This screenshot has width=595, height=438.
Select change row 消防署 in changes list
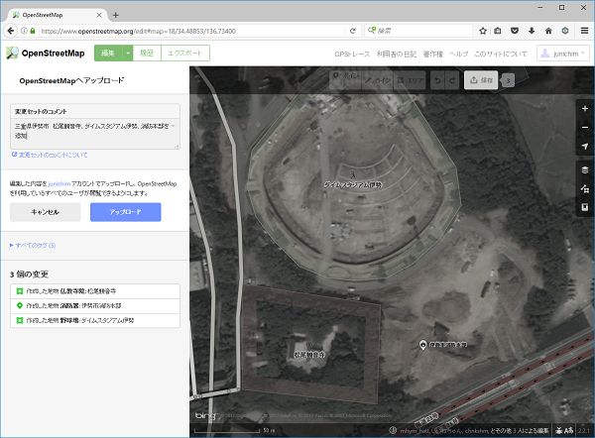pyautogui.click(x=95, y=305)
